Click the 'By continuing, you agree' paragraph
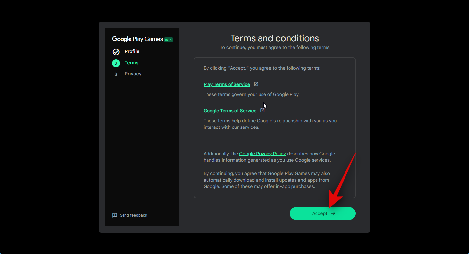The height and width of the screenshot is (254, 469). point(267,180)
